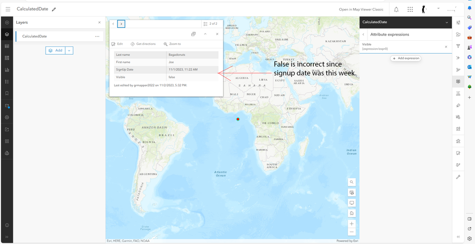This screenshot has height=244, width=475.
Task: Close the feature popup
Action: coord(217,34)
